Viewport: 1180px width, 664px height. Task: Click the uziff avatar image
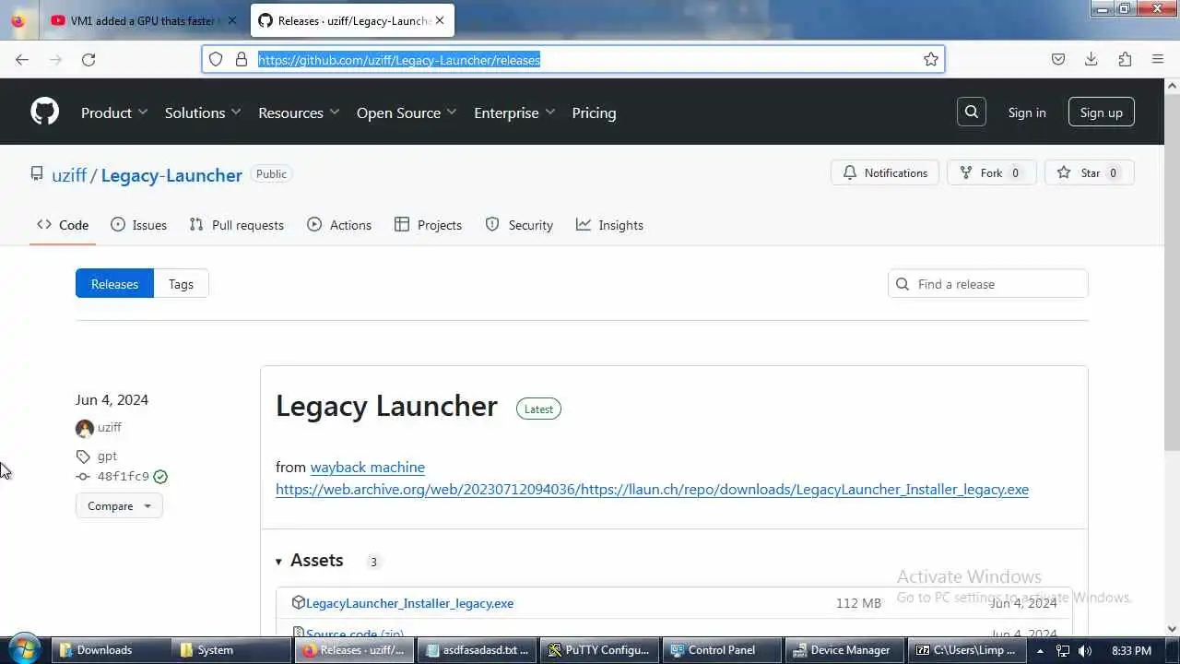[x=85, y=428]
